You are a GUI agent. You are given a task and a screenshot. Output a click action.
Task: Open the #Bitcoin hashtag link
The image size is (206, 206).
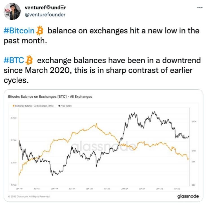coord(19,31)
